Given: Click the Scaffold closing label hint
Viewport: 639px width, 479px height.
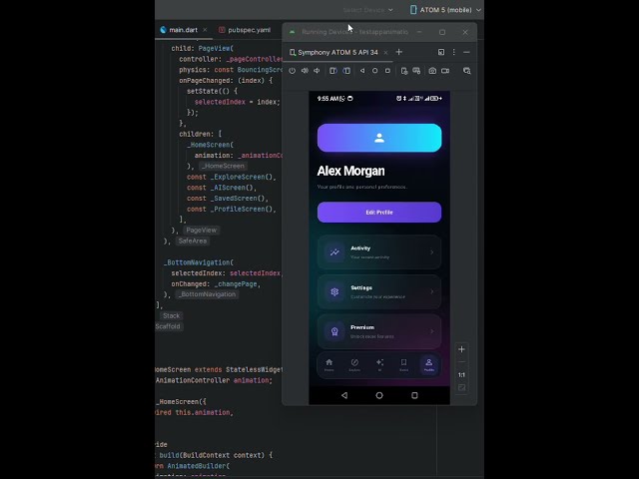Looking at the screenshot, I should (169, 326).
